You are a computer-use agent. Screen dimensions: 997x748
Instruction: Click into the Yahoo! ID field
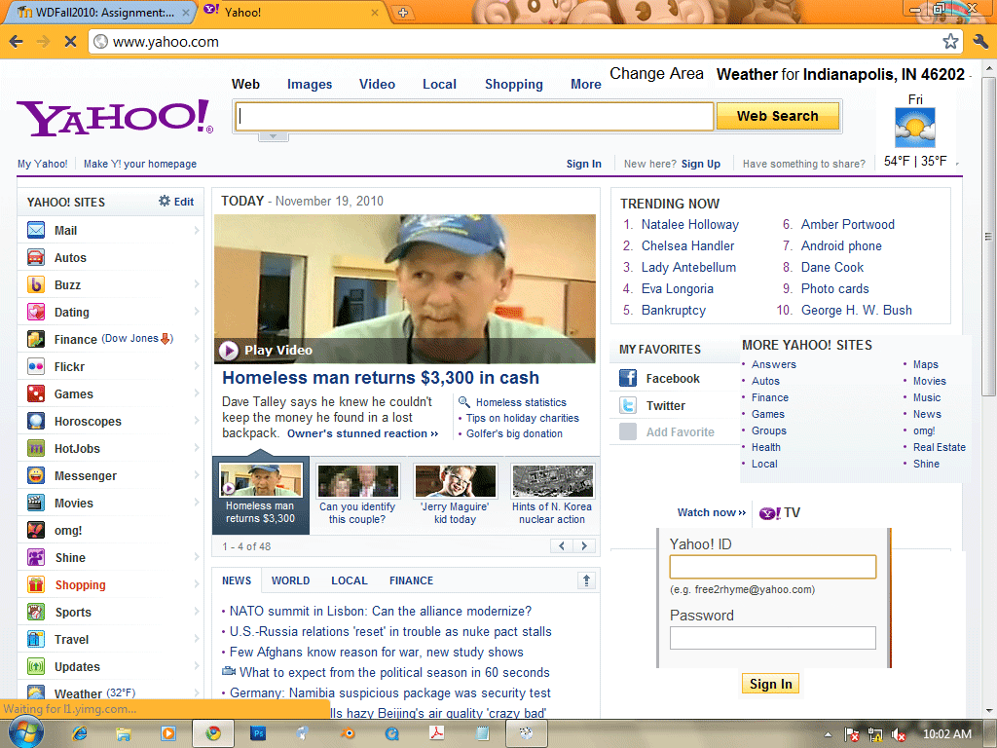click(772, 567)
